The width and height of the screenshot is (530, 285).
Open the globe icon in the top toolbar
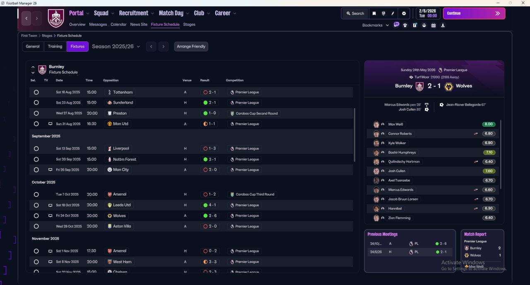[x=383, y=13]
